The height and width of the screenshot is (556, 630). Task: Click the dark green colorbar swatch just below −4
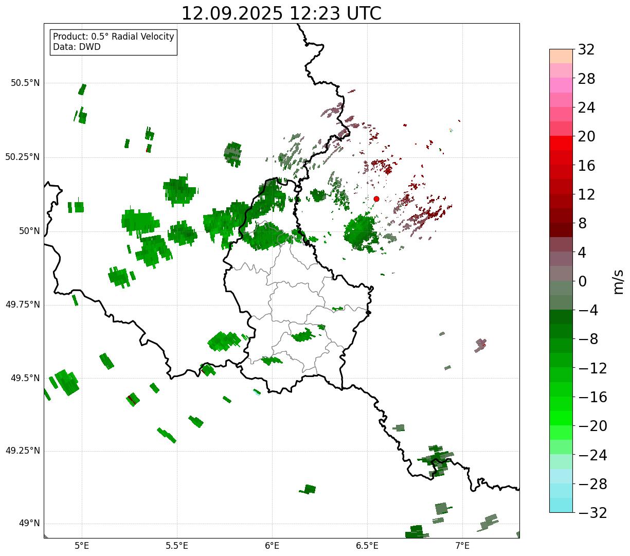tap(561, 317)
